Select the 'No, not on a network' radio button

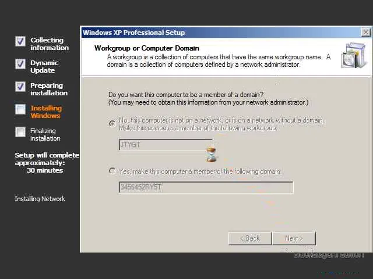(x=112, y=124)
